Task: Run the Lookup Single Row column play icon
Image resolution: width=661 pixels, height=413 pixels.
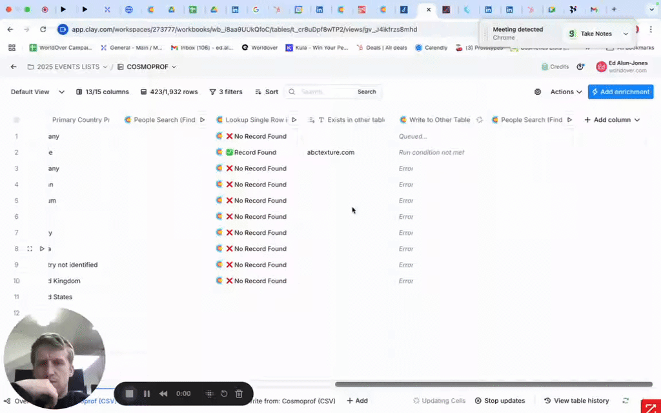Action: click(x=294, y=120)
